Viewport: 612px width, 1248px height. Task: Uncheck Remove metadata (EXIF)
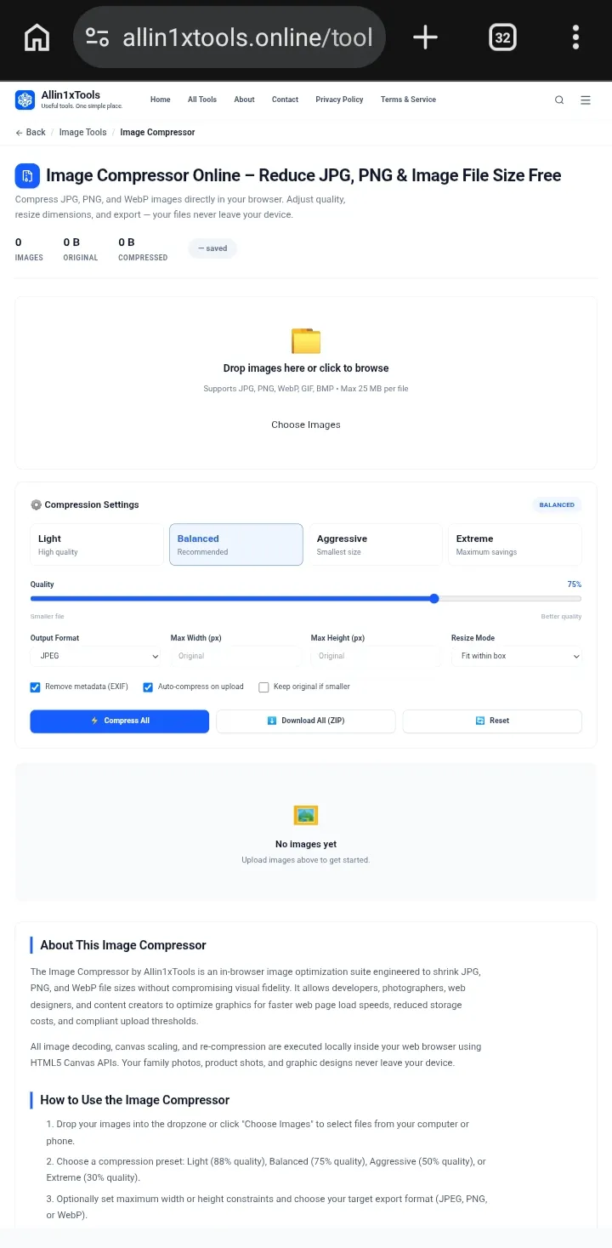(36, 687)
